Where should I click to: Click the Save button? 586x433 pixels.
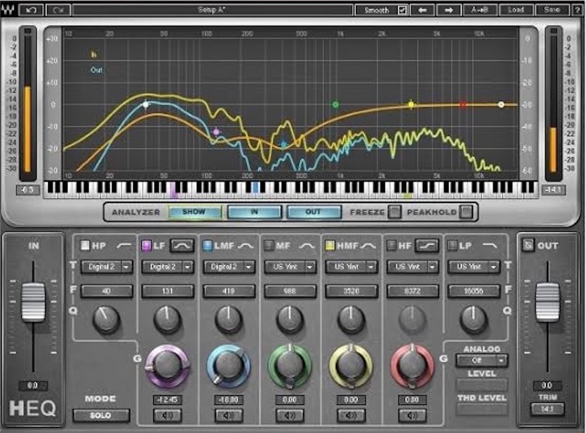(x=552, y=10)
